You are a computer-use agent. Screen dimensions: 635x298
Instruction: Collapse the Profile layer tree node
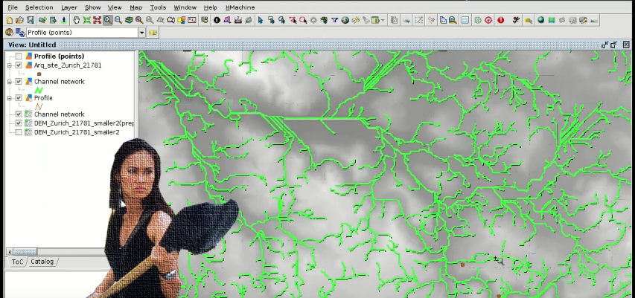(10, 98)
